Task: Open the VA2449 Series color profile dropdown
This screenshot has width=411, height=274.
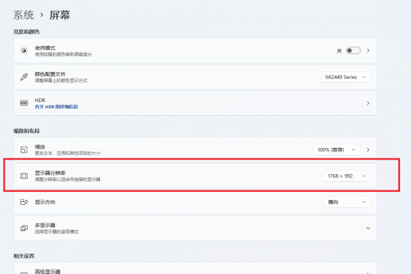Action: (346, 77)
